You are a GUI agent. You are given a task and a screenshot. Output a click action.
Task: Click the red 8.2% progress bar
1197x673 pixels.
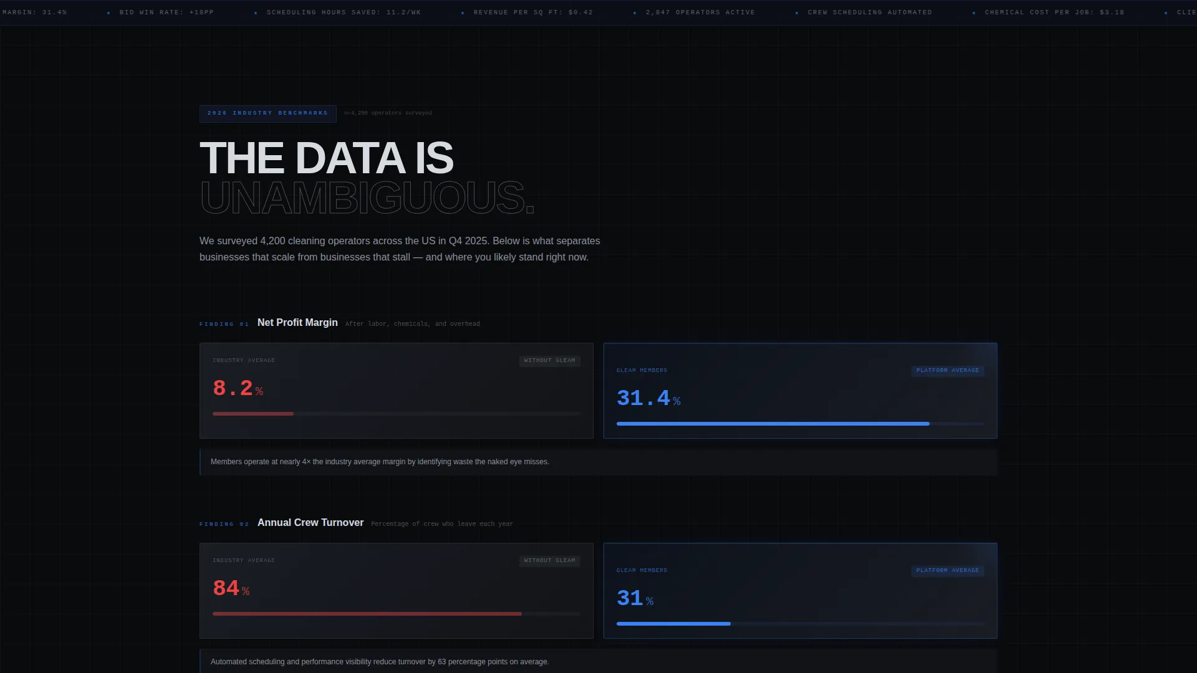tap(253, 414)
